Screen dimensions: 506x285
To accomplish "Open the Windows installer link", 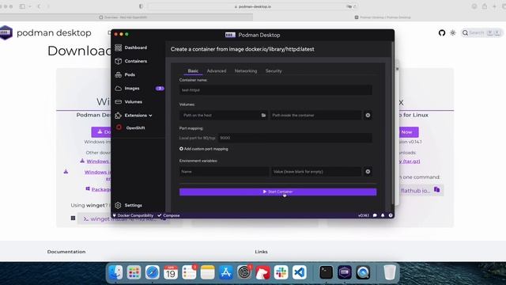I will [x=98, y=161].
